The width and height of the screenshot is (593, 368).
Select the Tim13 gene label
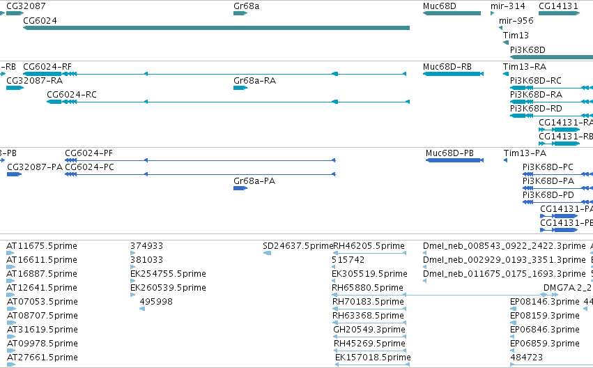pos(516,35)
